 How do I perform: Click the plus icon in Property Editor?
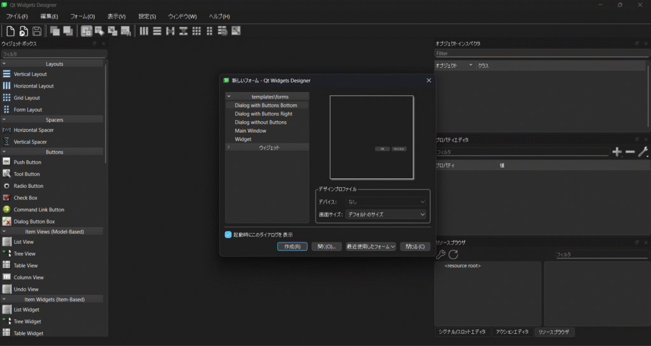[x=617, y=152]
